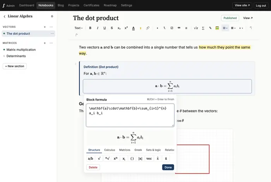The image size is (271, 182).
Task: Open the Text style dropdown
Action: tap(79, 28)
